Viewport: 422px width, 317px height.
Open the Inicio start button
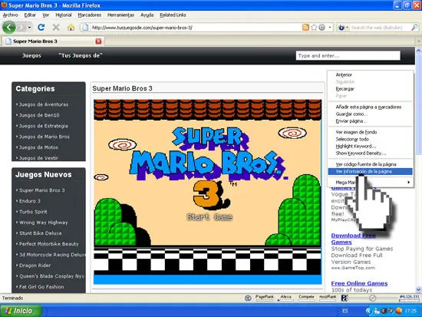(21, 311)
